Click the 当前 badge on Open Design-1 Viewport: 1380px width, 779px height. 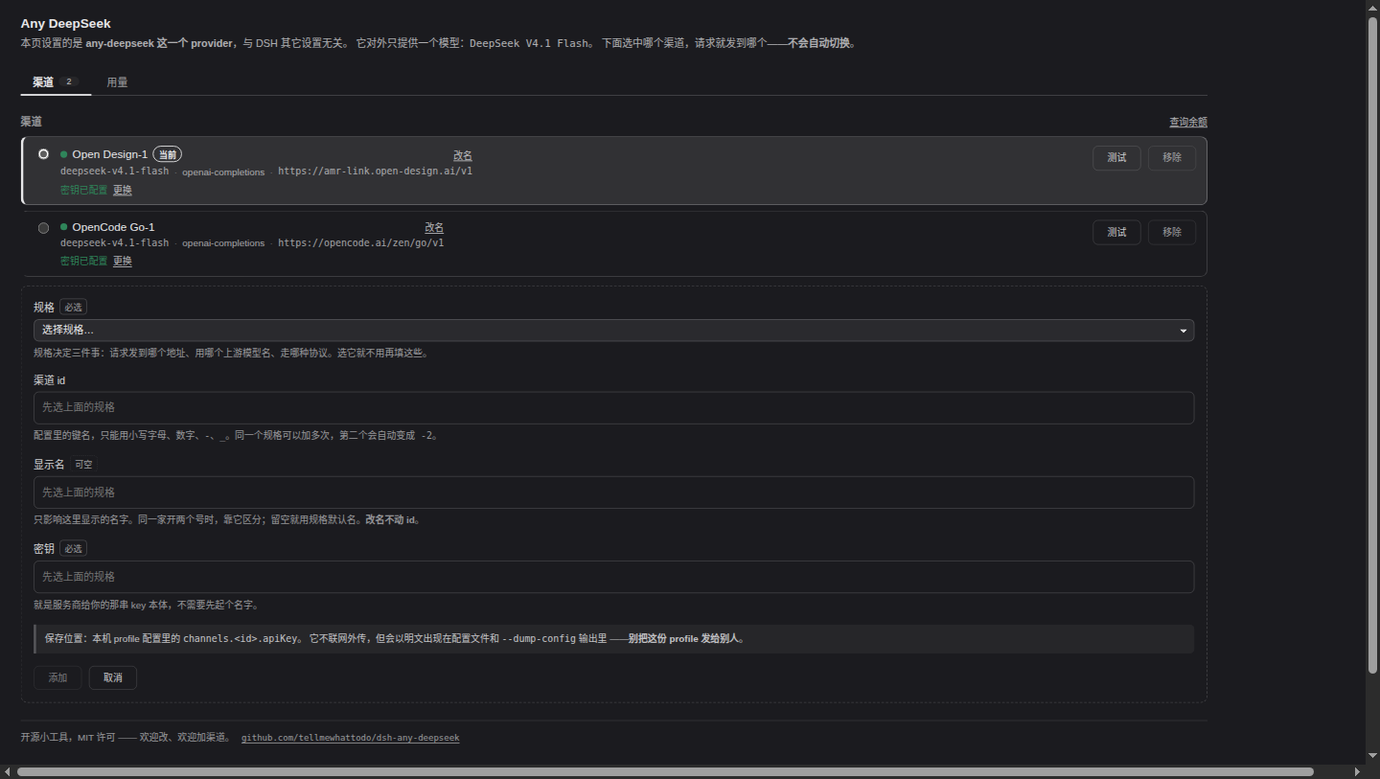(x=167, y=154)
